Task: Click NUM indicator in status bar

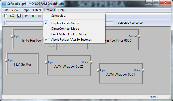Action: tap(153, 97)
